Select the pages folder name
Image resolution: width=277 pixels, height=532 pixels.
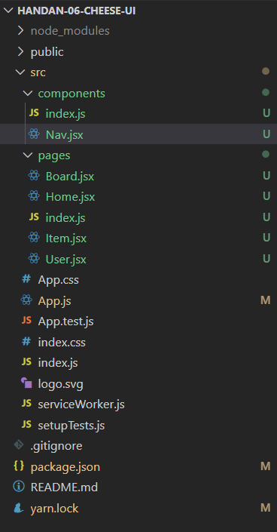pyautogui.click(x=54, y=155)
